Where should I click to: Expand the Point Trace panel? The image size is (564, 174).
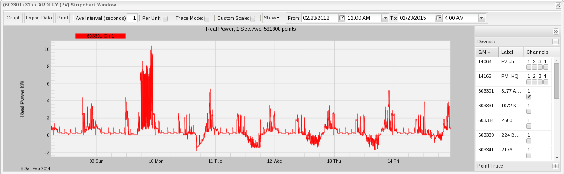tap(555, 166)
